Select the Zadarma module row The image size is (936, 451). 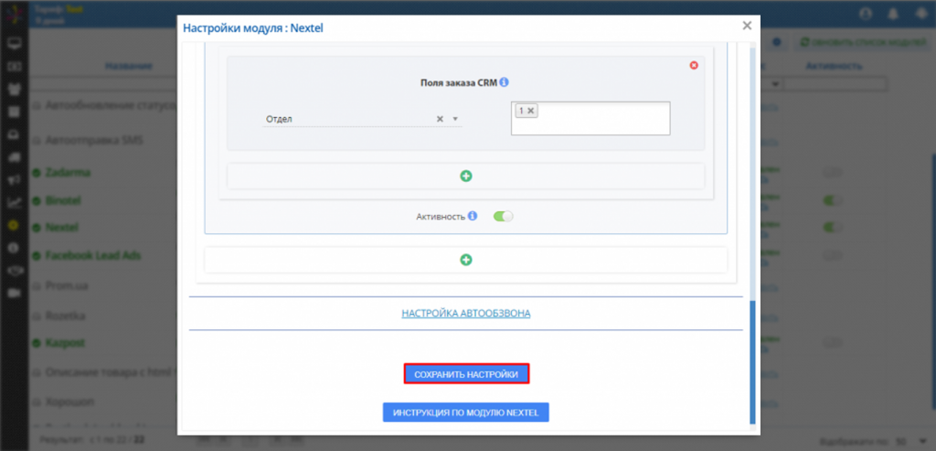[68, 173]
